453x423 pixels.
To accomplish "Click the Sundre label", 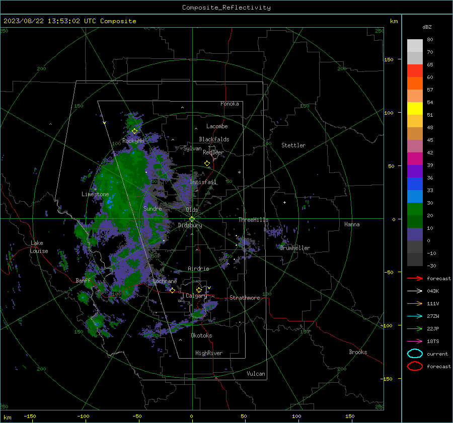I will 153,208.
